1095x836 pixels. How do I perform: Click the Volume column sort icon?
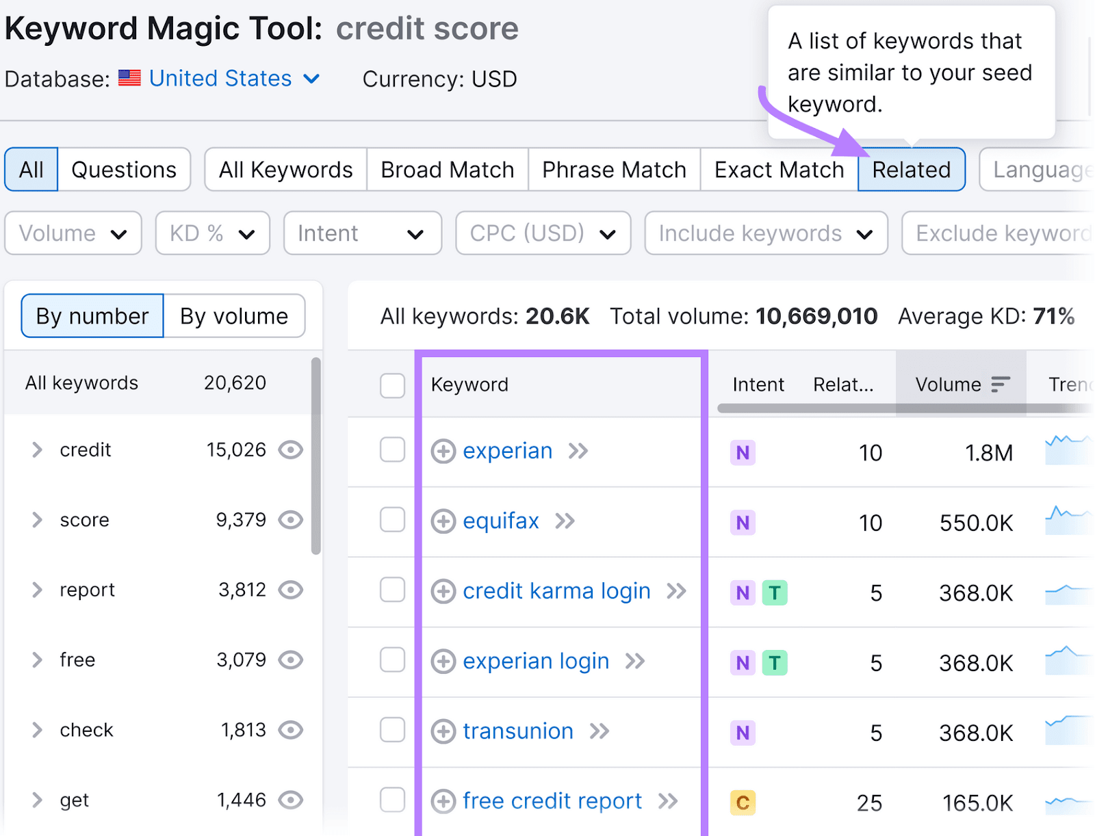pyautogui.click(x=1001, y=384)
